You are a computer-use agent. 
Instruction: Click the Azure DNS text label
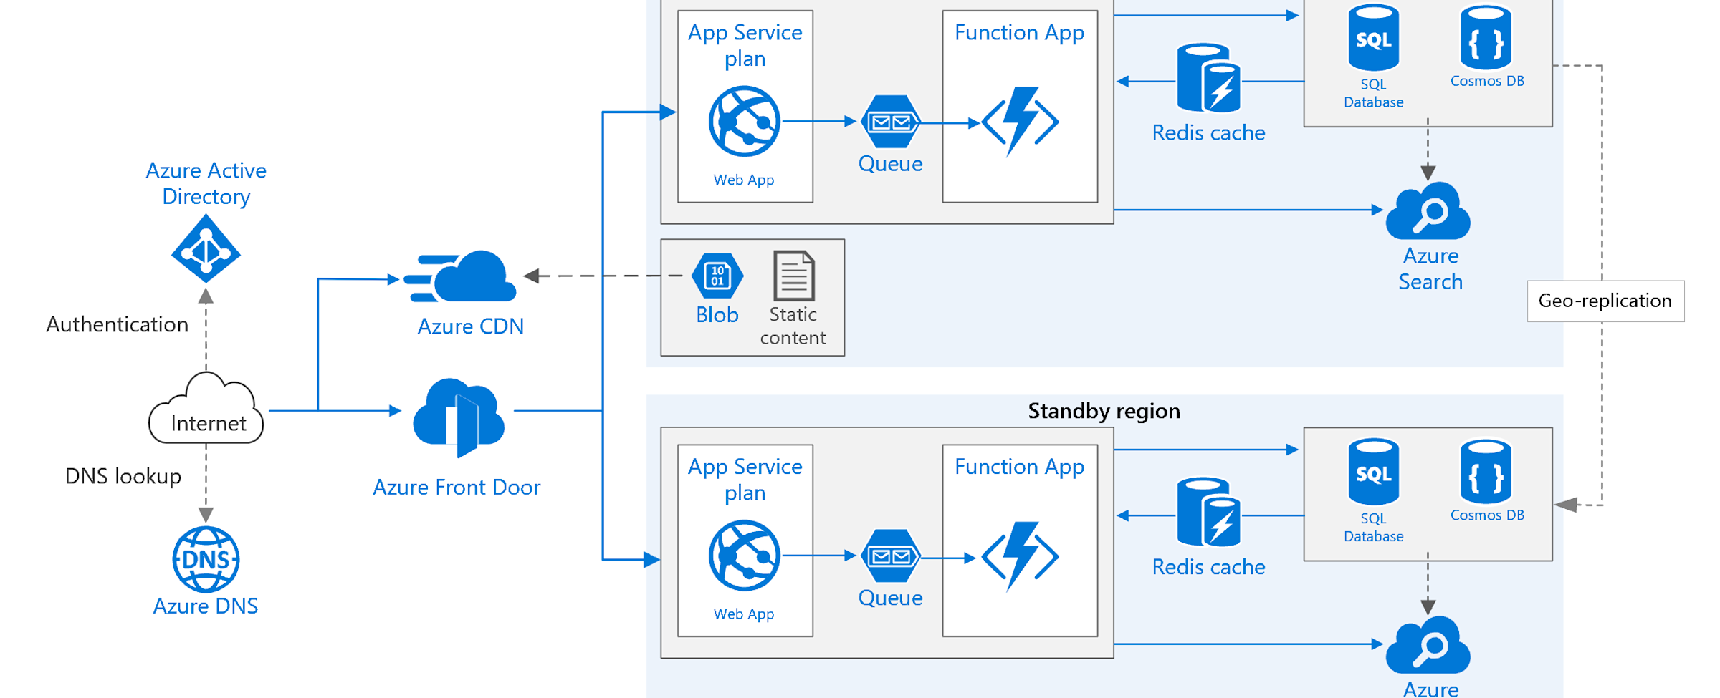click(x=206, y=606)
